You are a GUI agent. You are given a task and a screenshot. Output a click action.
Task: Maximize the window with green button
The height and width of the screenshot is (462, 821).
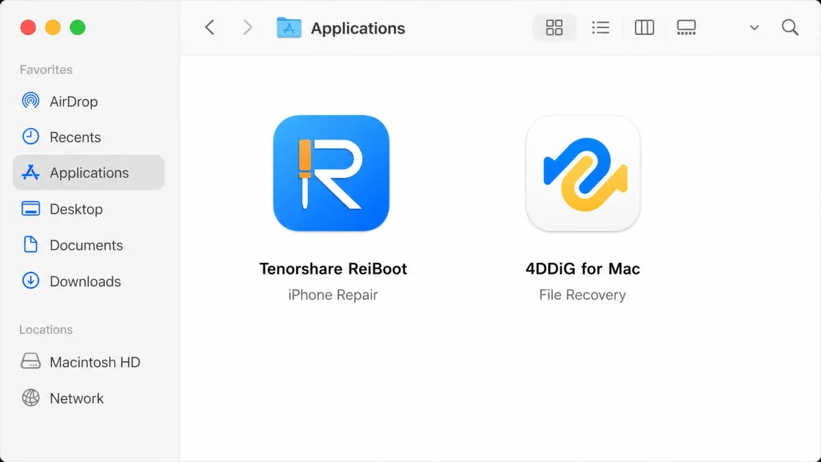click(x=77, y=27)
